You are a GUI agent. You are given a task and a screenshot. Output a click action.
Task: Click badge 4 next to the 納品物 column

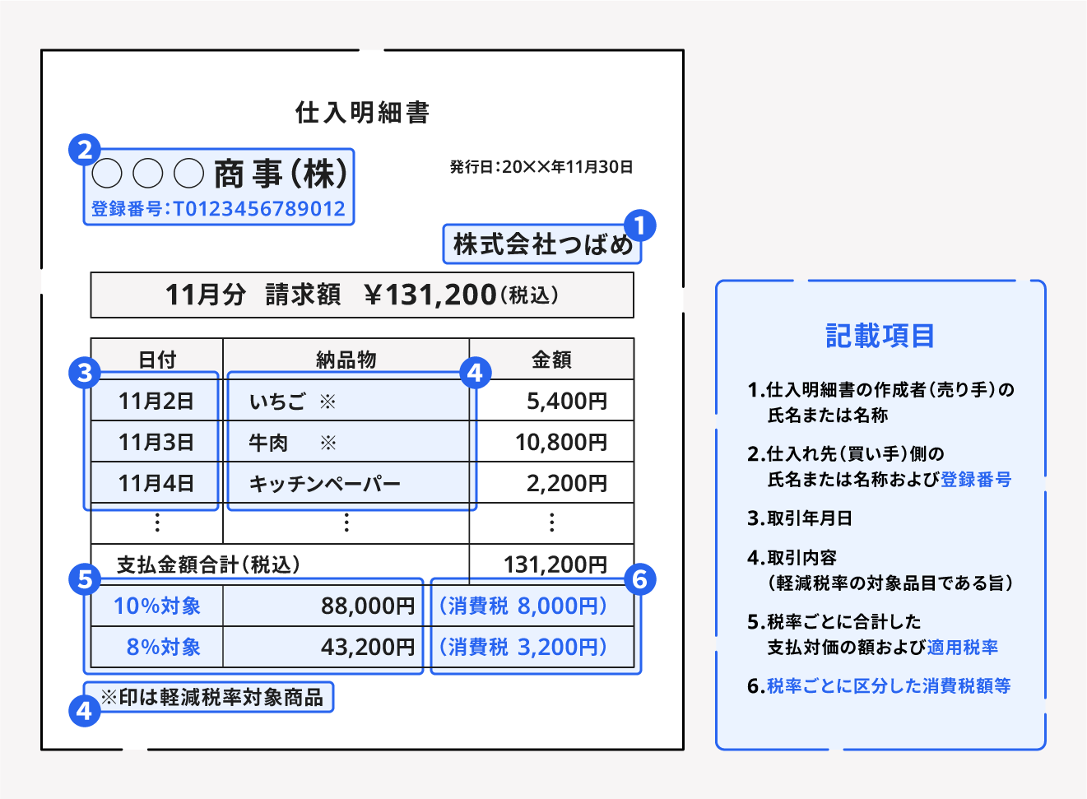pos(474,372)
